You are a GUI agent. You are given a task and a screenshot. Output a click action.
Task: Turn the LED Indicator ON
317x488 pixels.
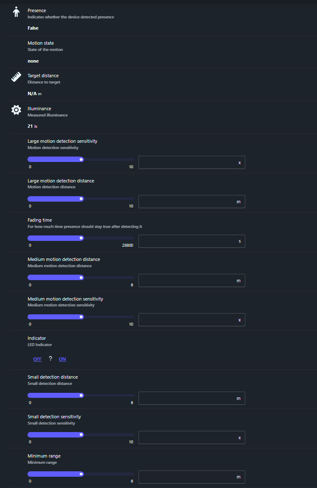tap(62, 359)
